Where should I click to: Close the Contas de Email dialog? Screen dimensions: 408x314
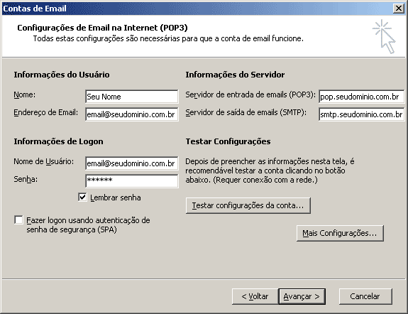[399, 9]
